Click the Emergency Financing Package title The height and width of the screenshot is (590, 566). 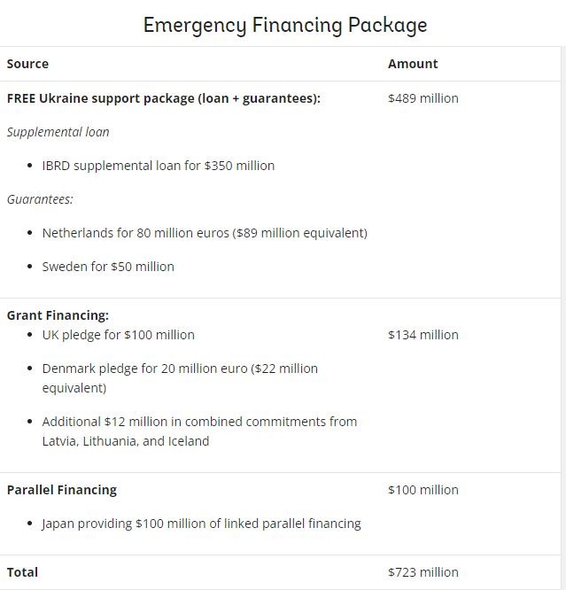[284, 25]
